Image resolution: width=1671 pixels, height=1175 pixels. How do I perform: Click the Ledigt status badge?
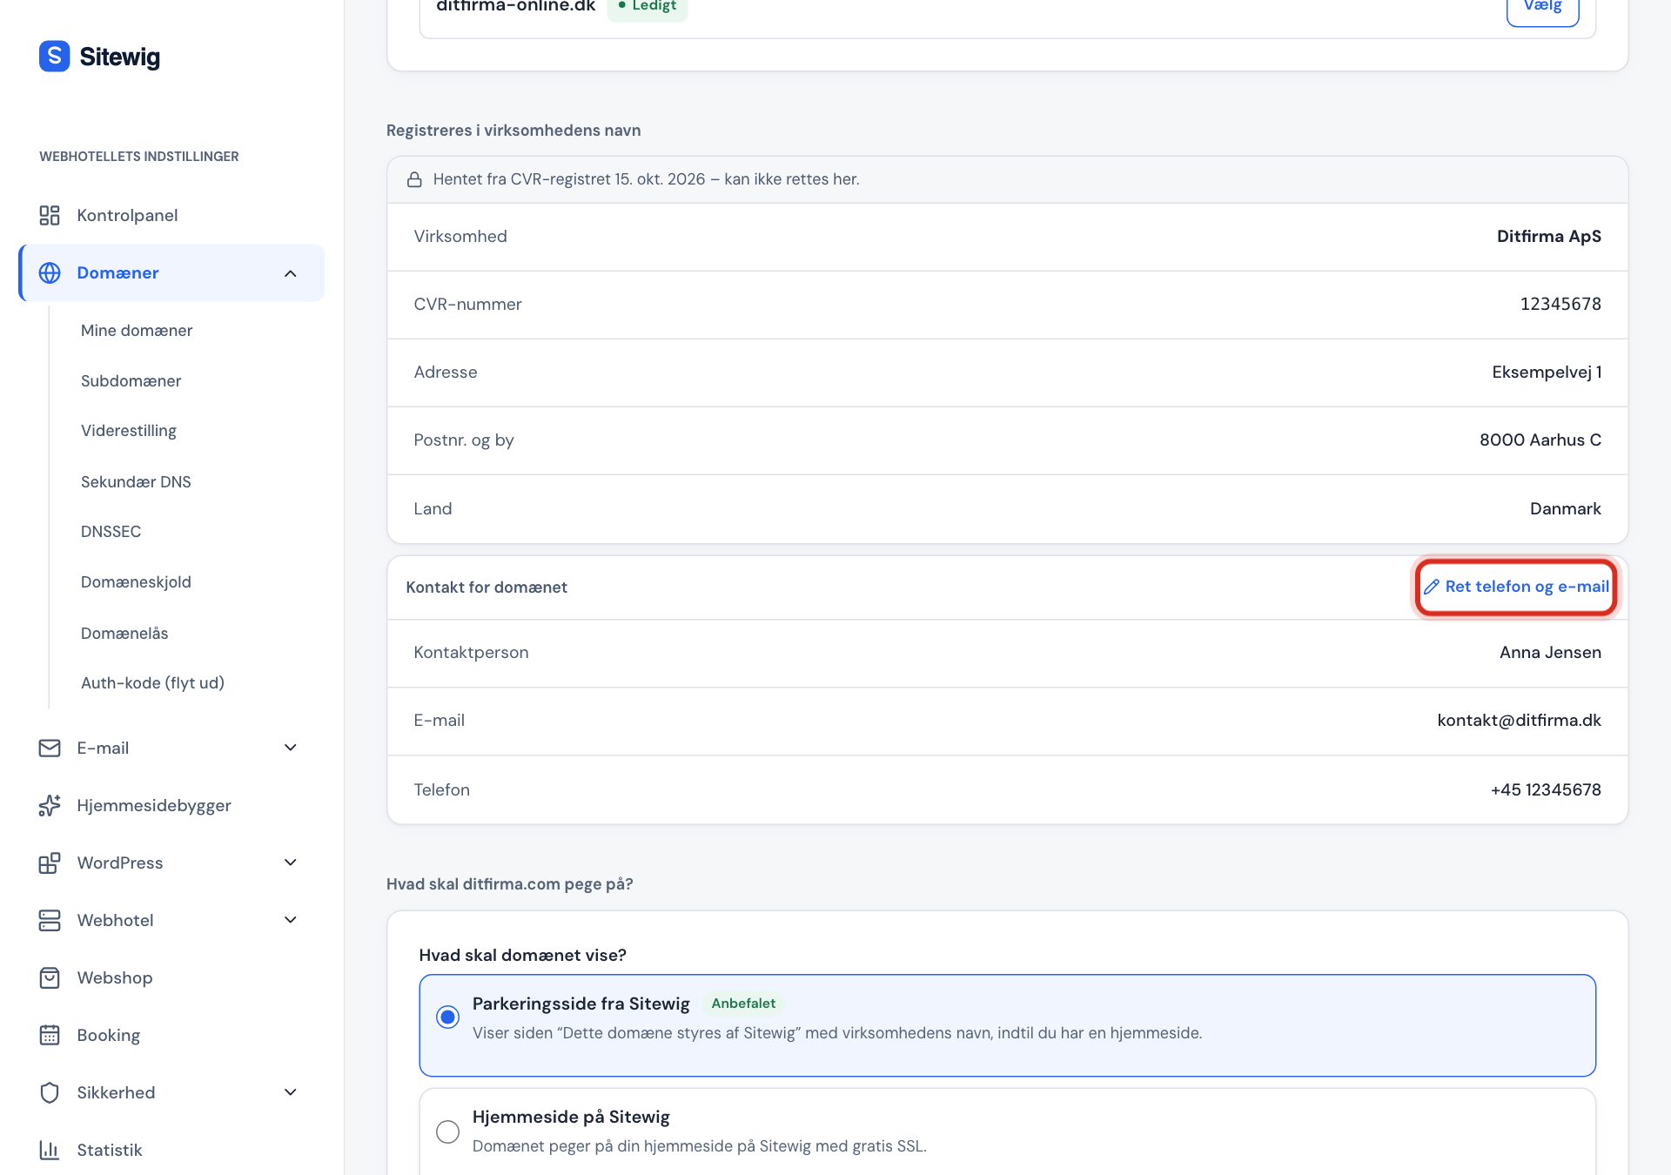(x=648, y=8)
